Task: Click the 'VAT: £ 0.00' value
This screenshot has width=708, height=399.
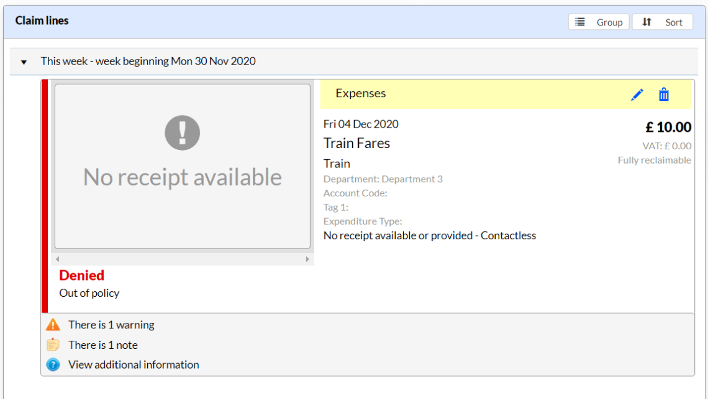Action: (666, 146)
